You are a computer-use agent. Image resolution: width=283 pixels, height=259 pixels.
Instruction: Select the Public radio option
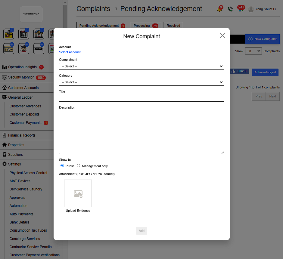(62, 166)
